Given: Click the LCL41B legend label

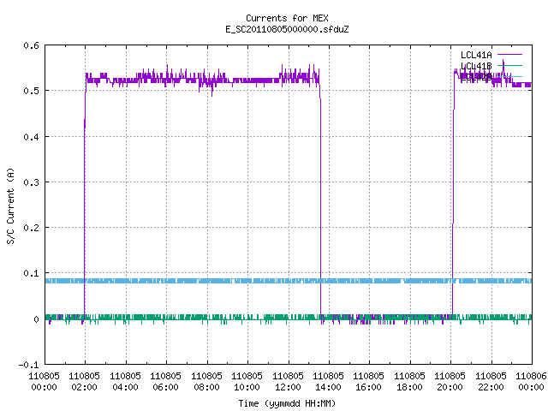Looking at the screenshot, I should [476, 66].
